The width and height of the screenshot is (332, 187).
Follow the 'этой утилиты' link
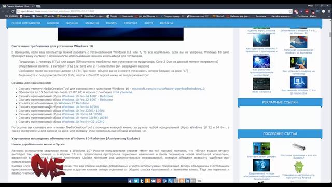[x=122, y=92]
